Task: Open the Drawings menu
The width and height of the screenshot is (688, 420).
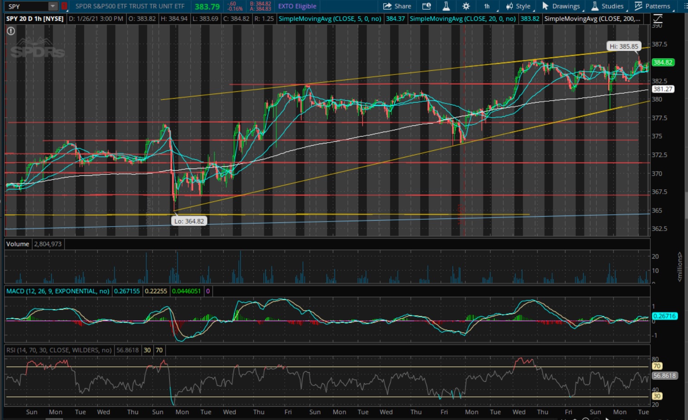Action: 561,6
